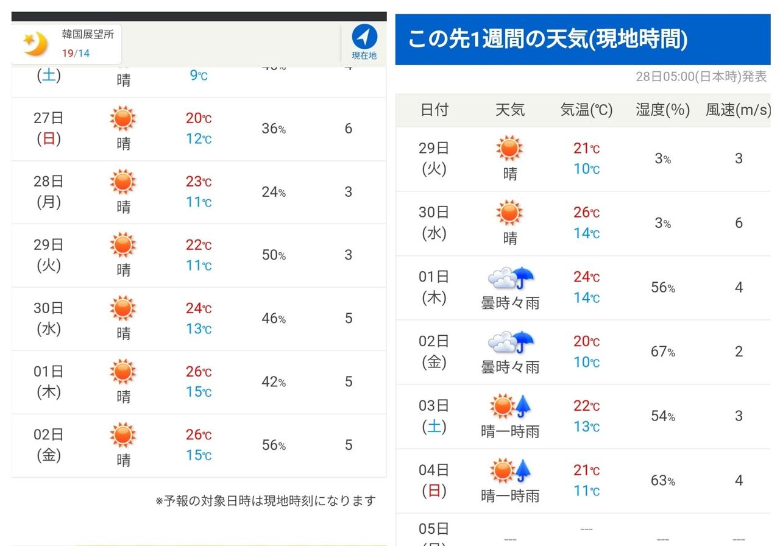Click the sun icon for 30日 (水) right panel

coord(509,213)
